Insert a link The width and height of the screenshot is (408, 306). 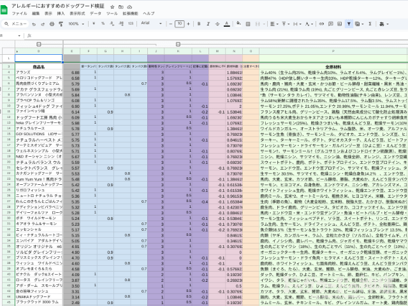coord(321,24)
